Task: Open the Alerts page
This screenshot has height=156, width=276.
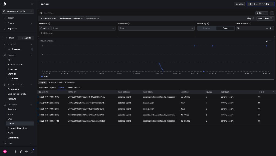Action: tap(10, 133)
